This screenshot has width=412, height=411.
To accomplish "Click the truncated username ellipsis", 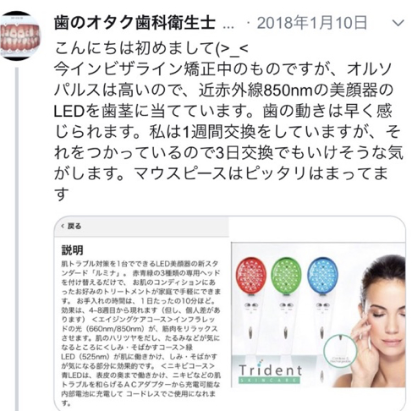I will [228, 27].
